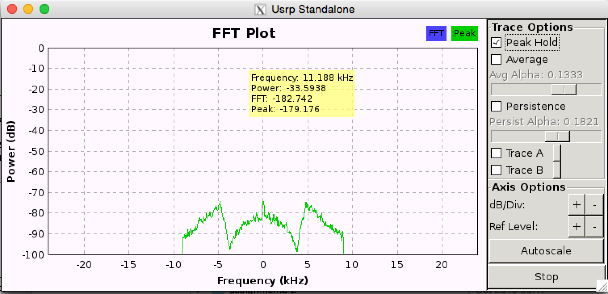Uncheck the Peak Hold checkbox
Image resolution: width=608 pixels, height=294 pixels.
pos(496,42)
